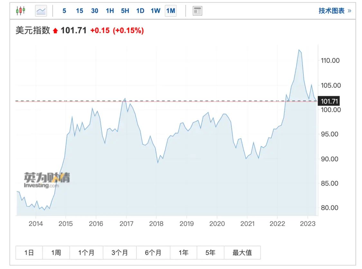Open the news table view icon
Screen dimensions: 362x269
coord(197,11)
